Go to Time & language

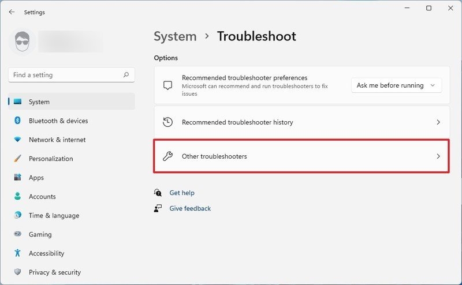[x=72, y=215]
